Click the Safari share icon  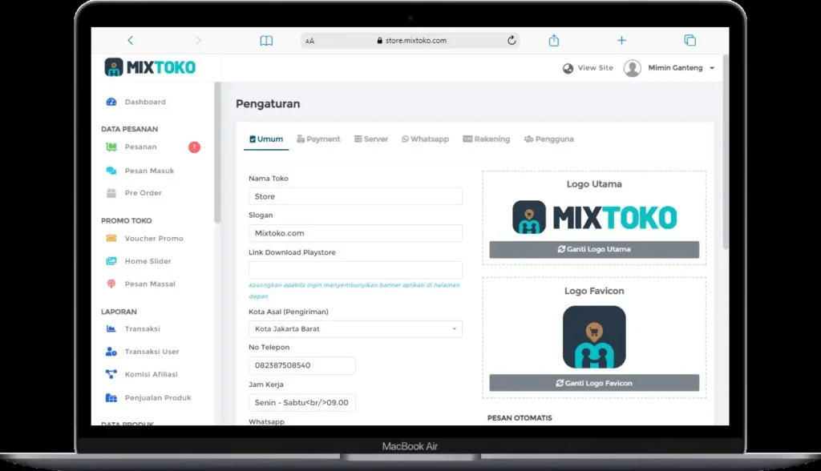[x=553, y=41]
